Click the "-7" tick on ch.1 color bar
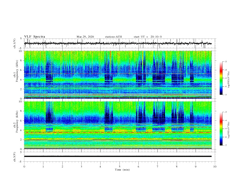The image size is (242, 187). (225, 95)
